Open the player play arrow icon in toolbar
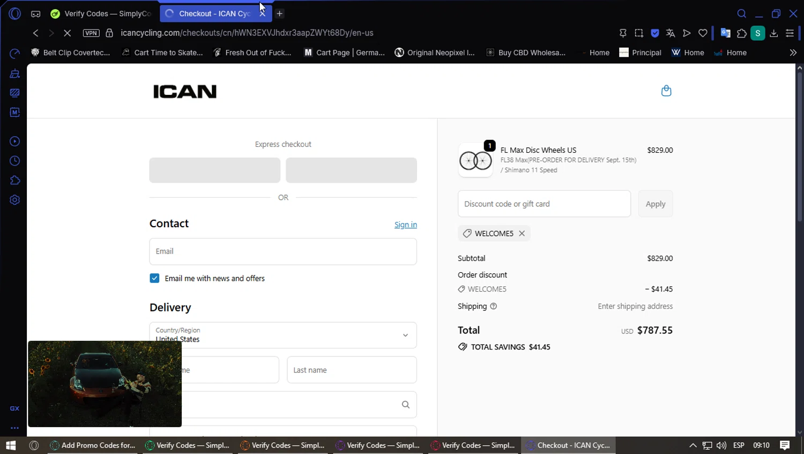The height and width of the screenshot is (454, 804). [687, 33]
